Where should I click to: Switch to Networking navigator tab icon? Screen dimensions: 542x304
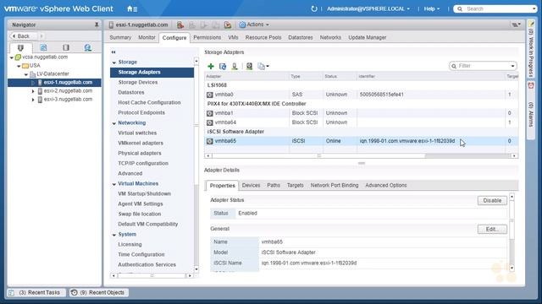(x=88, y=47)
